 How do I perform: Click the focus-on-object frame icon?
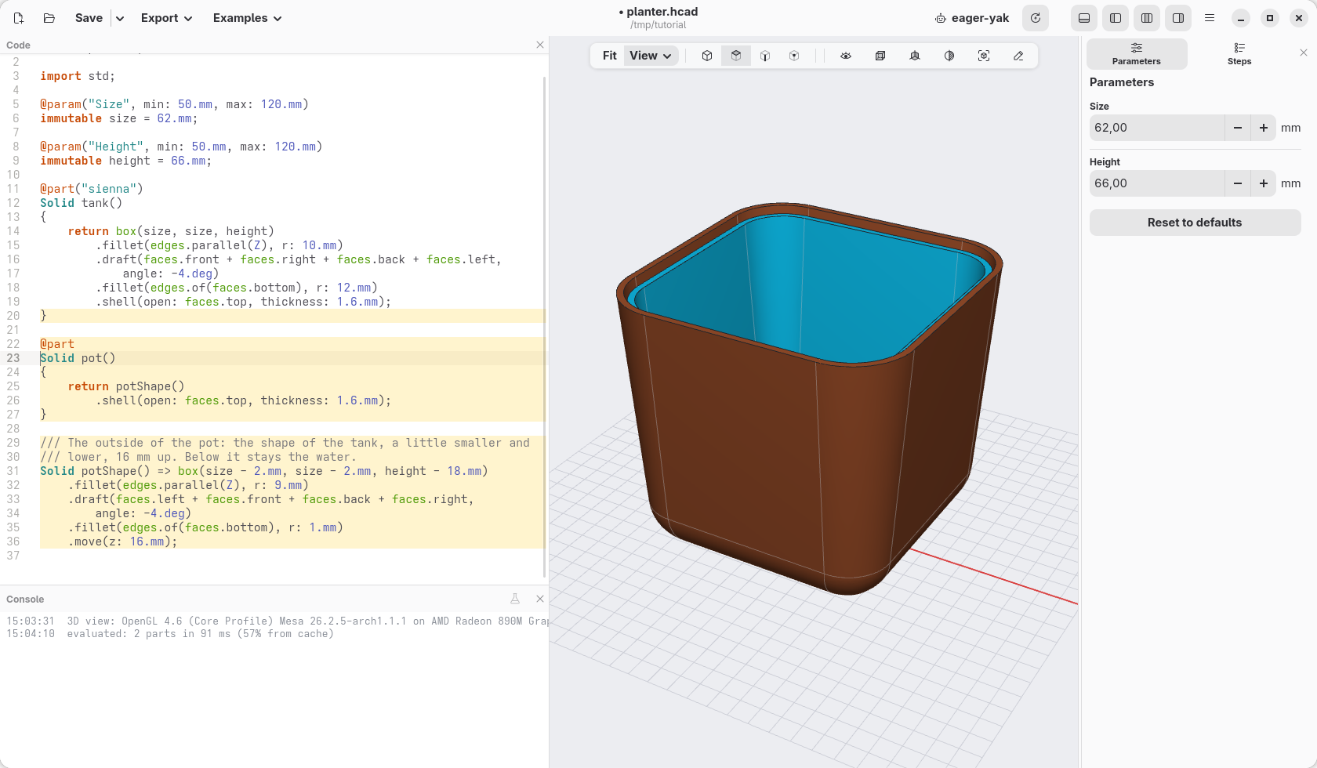[984, 56]
